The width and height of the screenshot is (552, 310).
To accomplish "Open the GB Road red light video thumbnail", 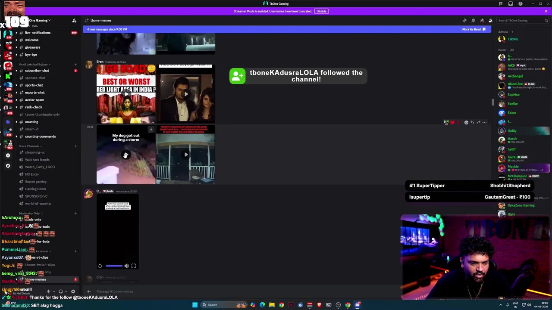I will pos(126,94).
